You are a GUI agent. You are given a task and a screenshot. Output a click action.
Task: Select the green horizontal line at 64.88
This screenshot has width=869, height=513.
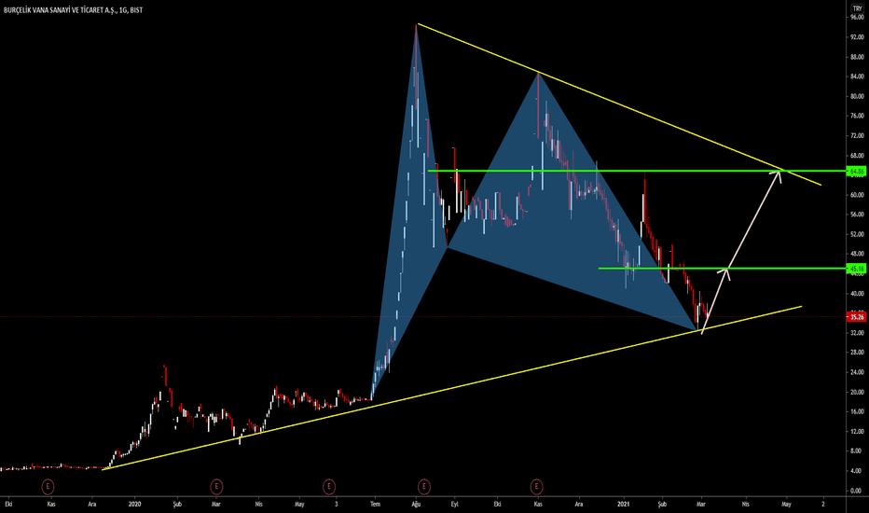click(638, 171)
